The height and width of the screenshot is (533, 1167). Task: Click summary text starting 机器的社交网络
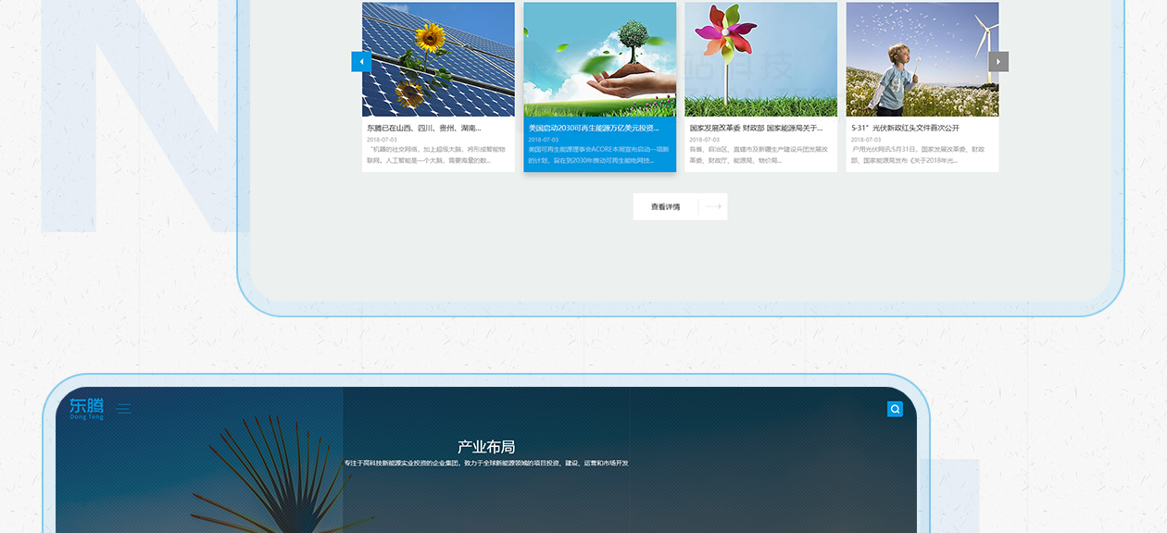pyautogui.click(x=437, y=155)
